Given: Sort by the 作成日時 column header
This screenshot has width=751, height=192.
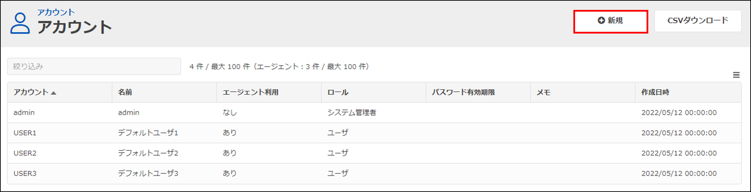Looking at the screenshot, I should (655, 92).
